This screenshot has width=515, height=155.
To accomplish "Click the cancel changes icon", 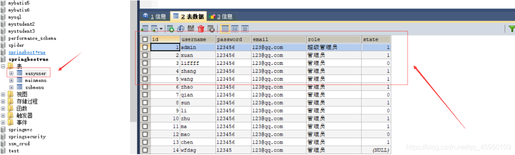I will tap(211, 28).
